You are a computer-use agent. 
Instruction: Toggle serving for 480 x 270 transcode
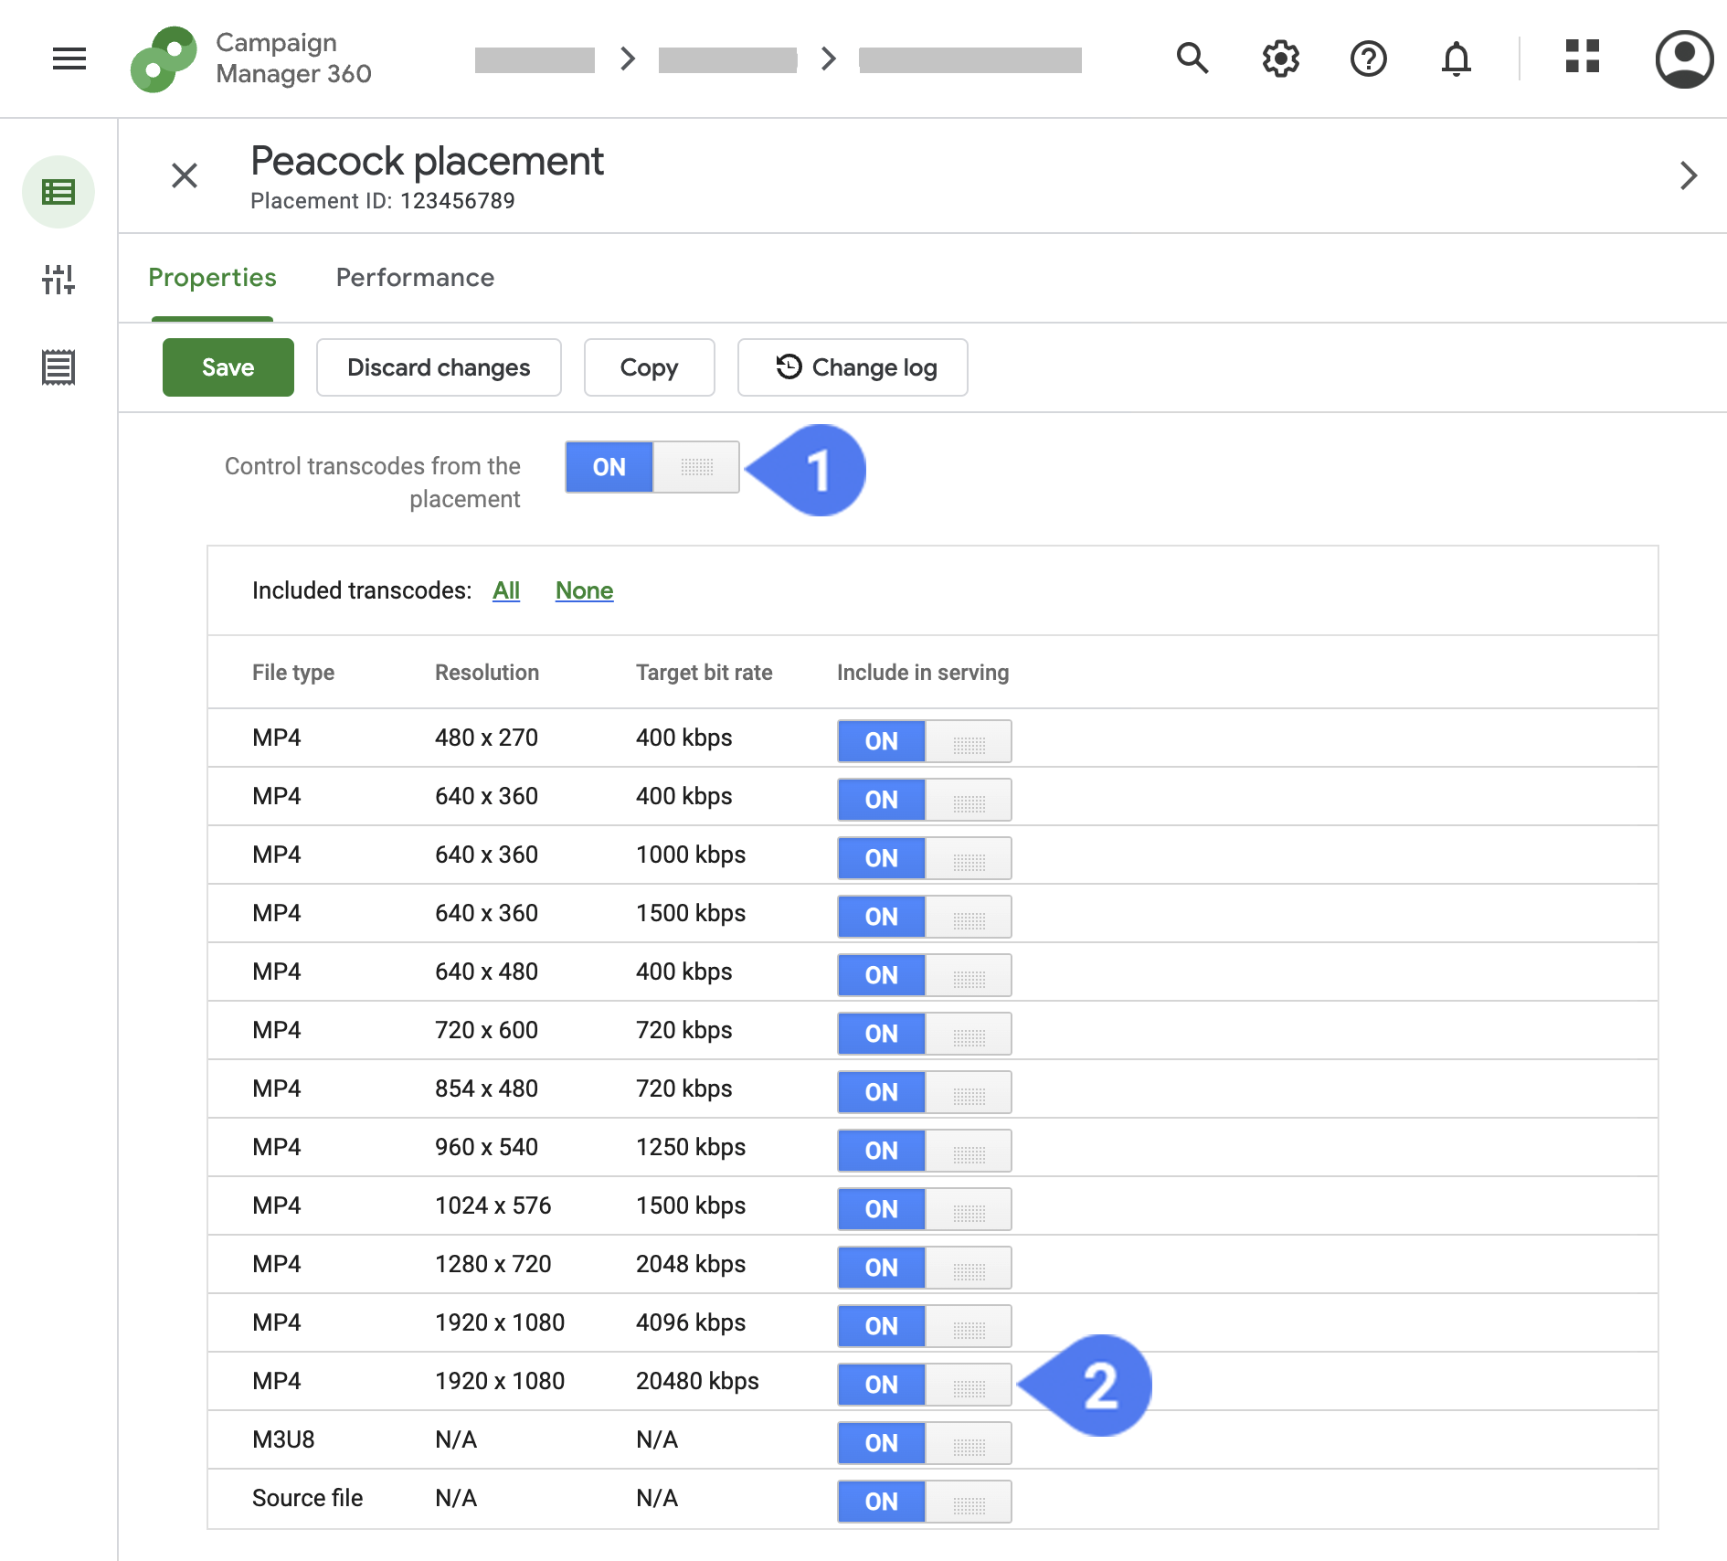click(925, 741)
